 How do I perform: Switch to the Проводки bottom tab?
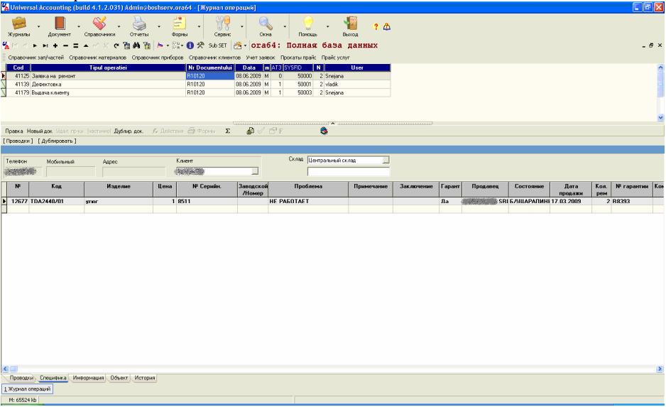coord(21,378)
